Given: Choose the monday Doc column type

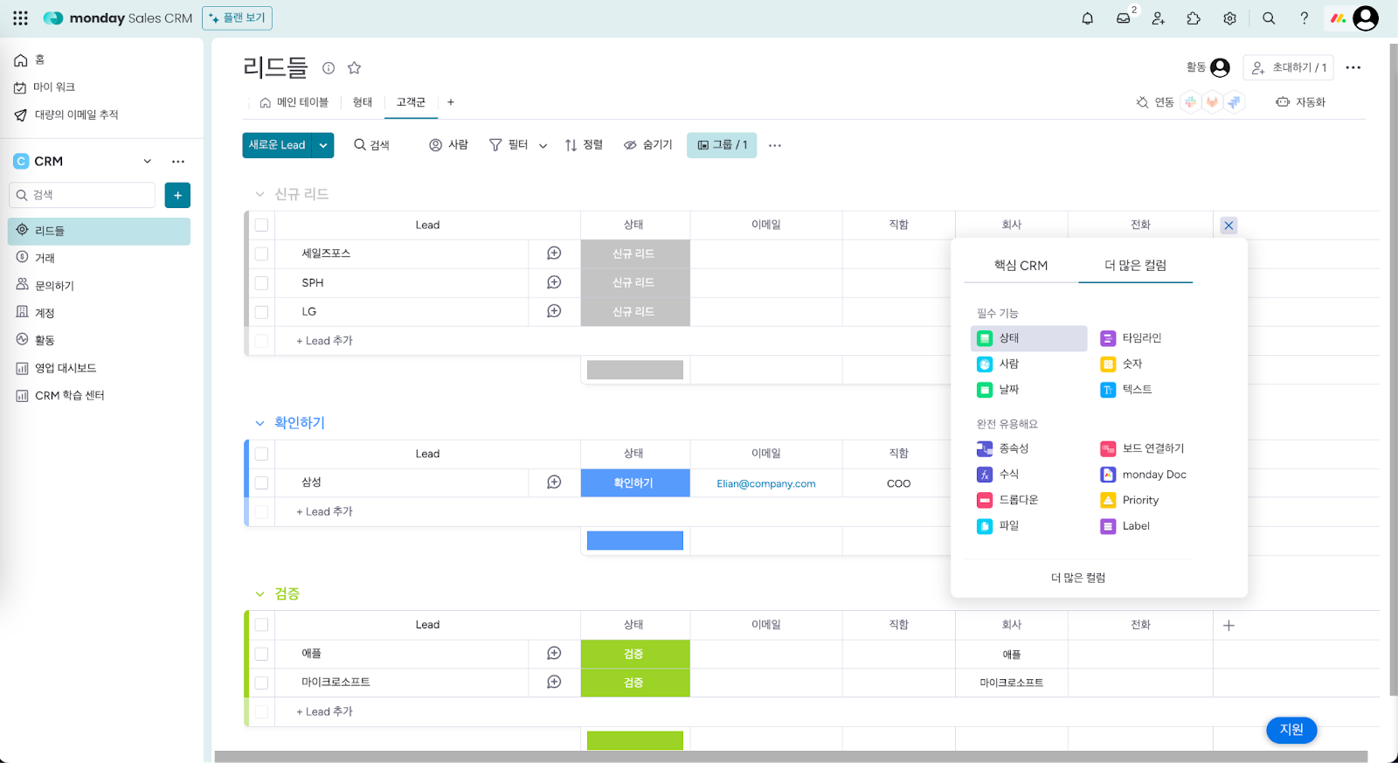Looking at the screenshot, I should click(1143, 475).
